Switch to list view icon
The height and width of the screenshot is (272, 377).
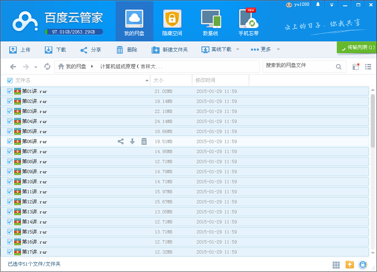[x=368, y=67]
